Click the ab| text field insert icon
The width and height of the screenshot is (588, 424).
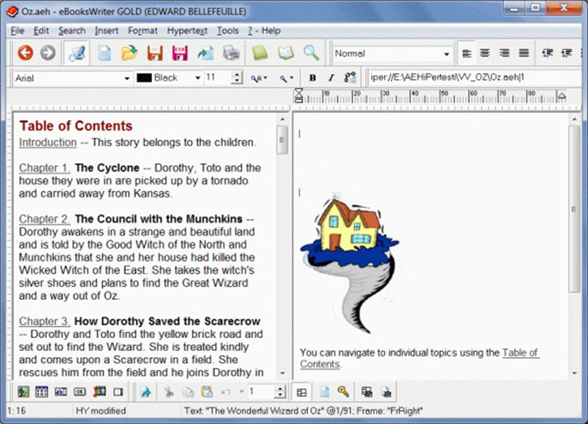click(x=61, y=392)
